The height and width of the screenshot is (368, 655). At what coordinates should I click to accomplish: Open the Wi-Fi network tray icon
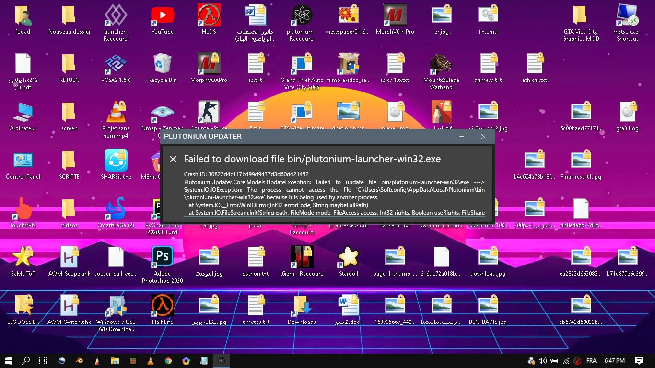566,361
